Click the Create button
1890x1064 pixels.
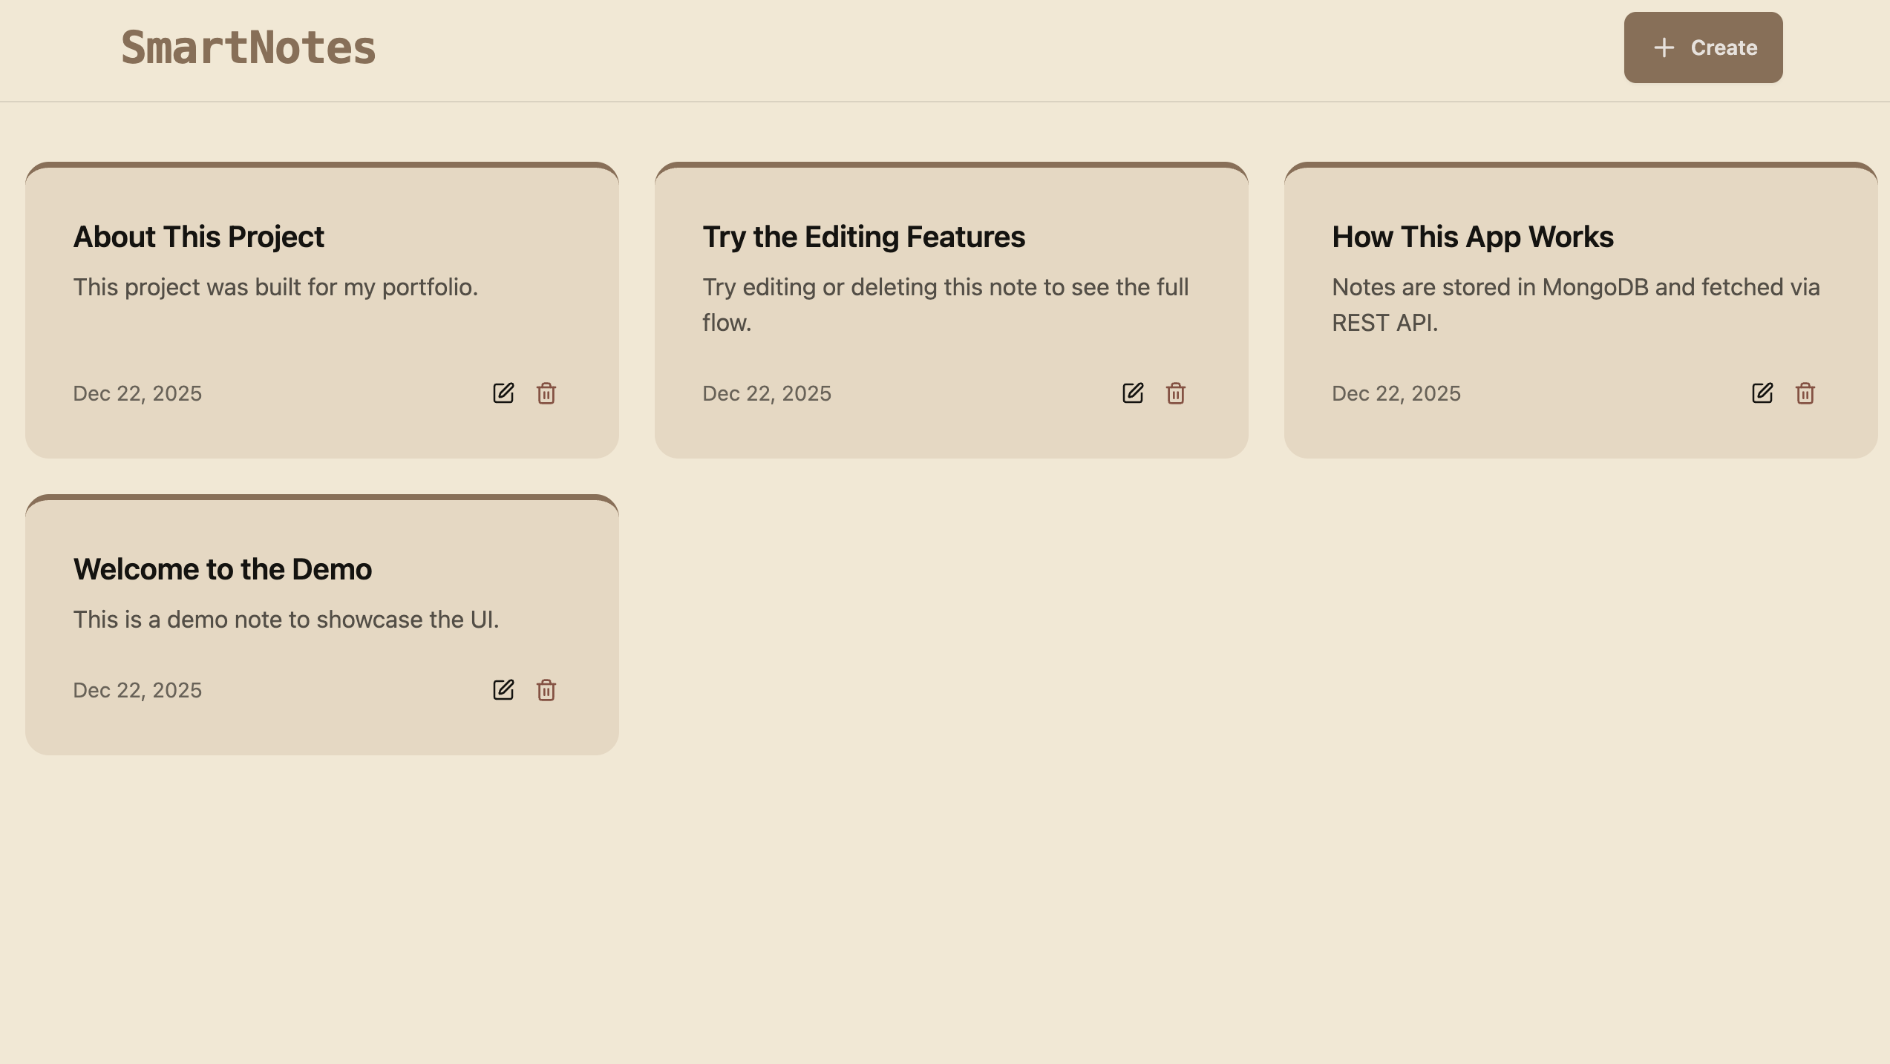pyautogui.click(x=1703, y=47)
